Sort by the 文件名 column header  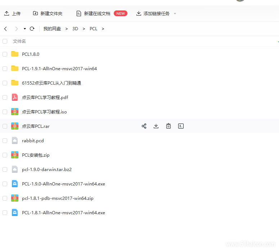[19, 41]
